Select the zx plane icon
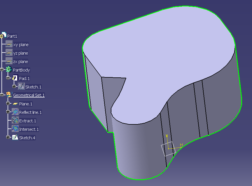This screenshot has width=252, height=186. [x=9, y=61]
